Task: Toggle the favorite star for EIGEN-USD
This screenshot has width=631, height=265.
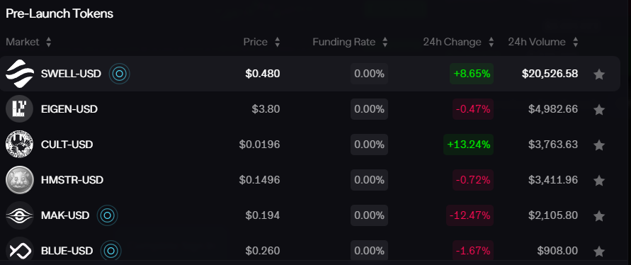Action: 599,110
